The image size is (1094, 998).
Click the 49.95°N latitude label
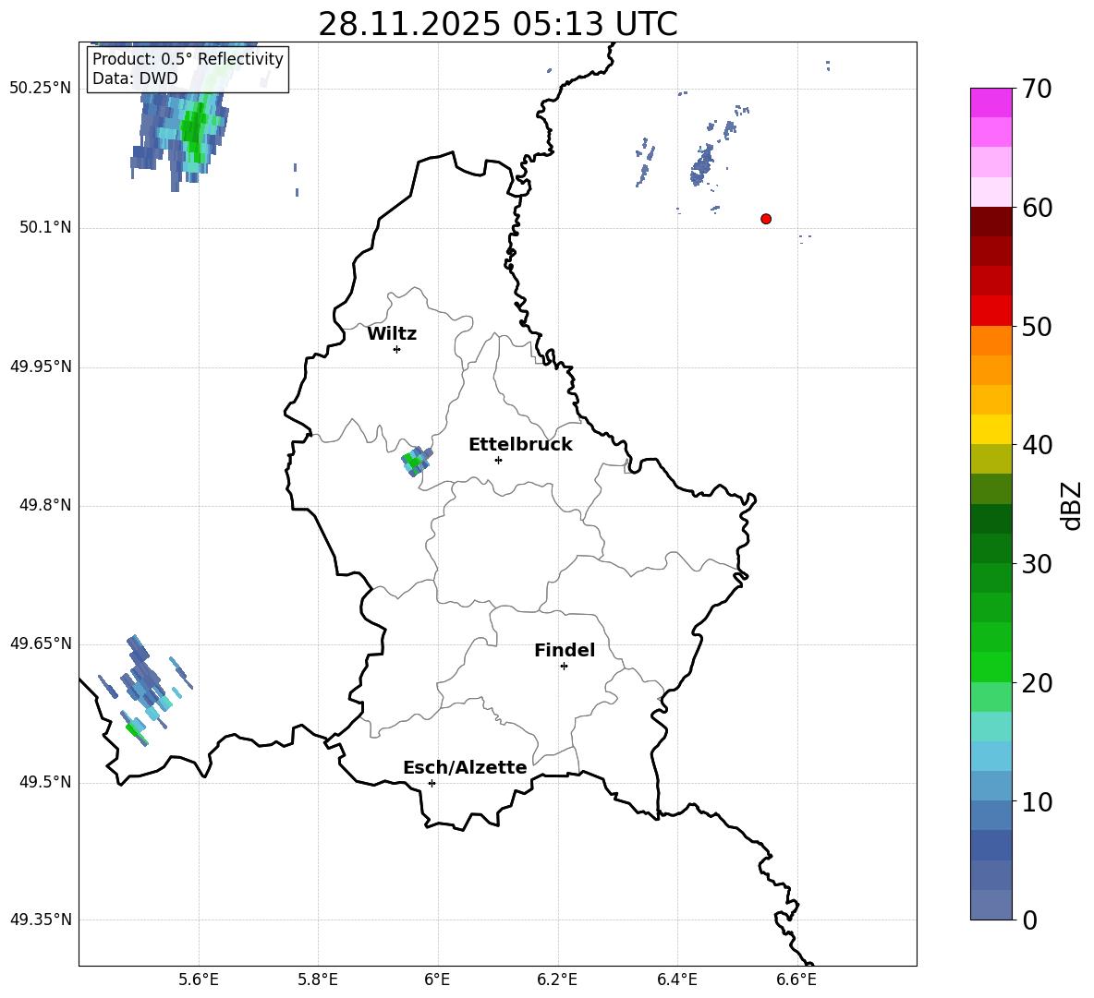click(41, 367)
